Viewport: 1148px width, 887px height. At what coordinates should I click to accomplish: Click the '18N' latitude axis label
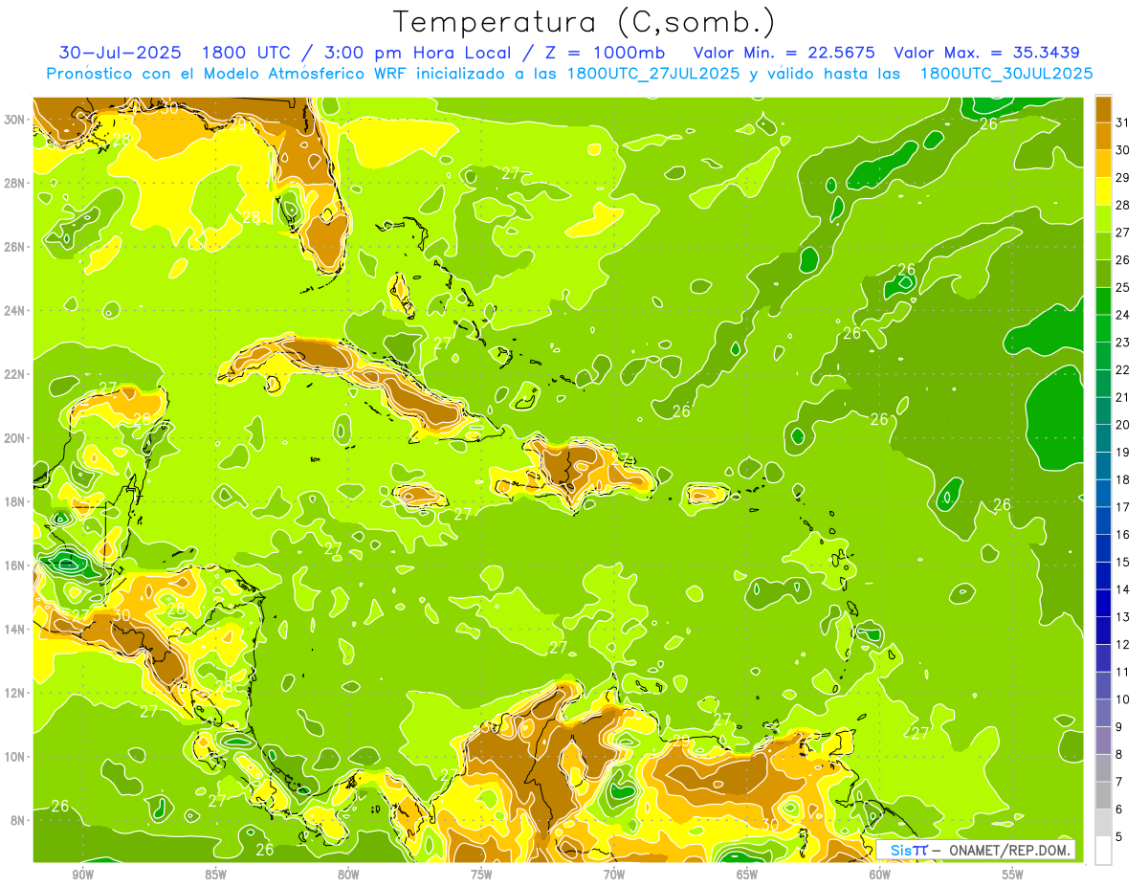(x=15, y=501)
